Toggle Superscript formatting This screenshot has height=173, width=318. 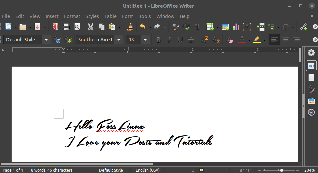204,40
